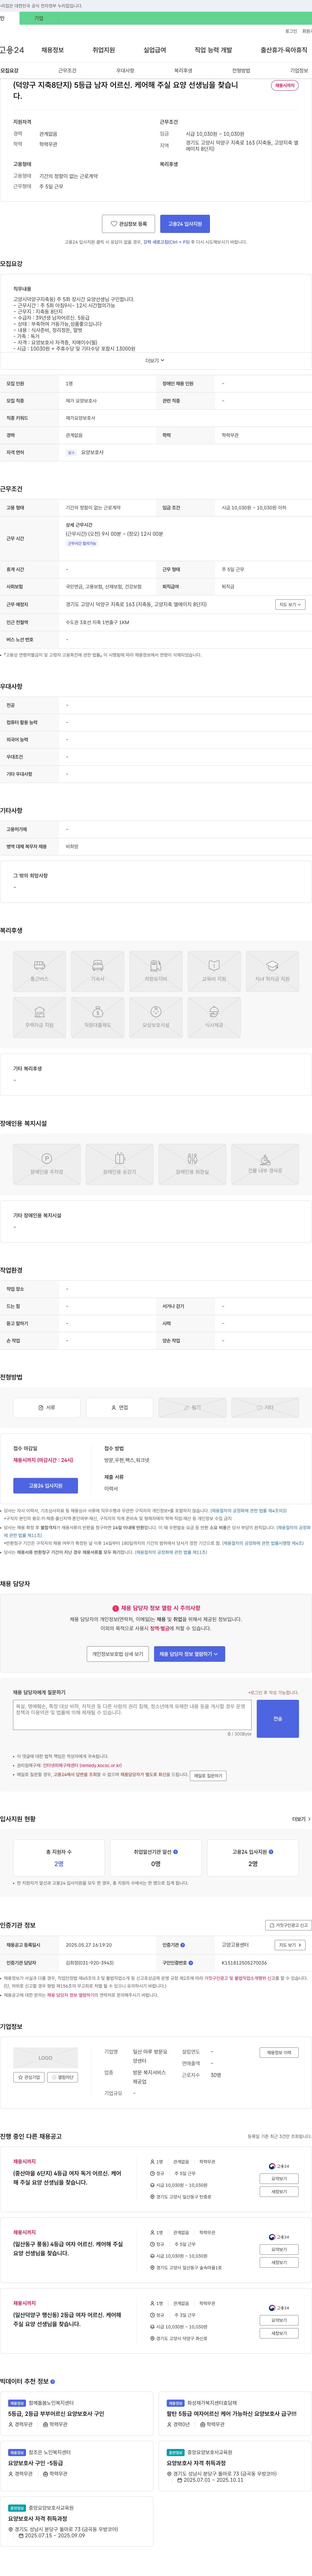Switch to the 전형방법 tab

(241, 71)
